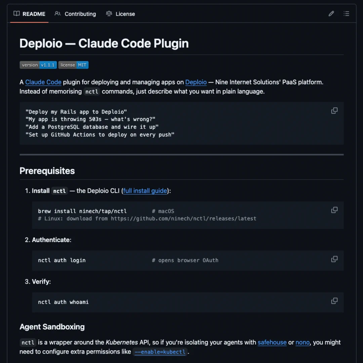This screenshot has width=363, height=363.
Task: Click the nctl auth login text
Action: (x=62, y=260)
